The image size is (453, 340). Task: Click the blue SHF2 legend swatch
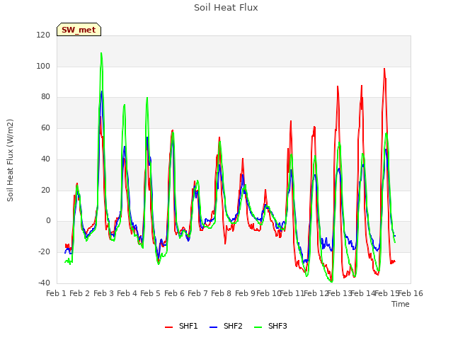point(213,327)
